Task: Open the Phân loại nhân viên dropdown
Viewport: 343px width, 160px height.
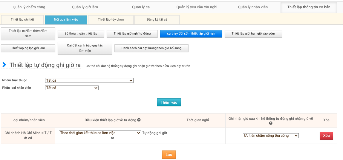Action: coord(72,88)
